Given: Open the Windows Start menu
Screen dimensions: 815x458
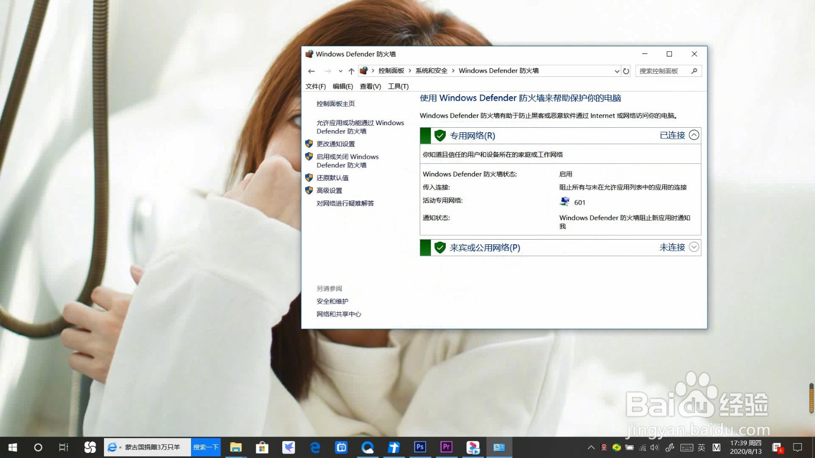Looking at the screenshot, I should tap(13, 447).
